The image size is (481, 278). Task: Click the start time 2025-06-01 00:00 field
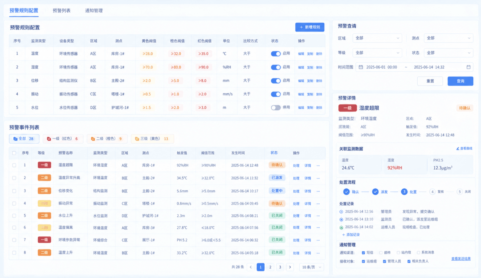click(x=382, y=67)
